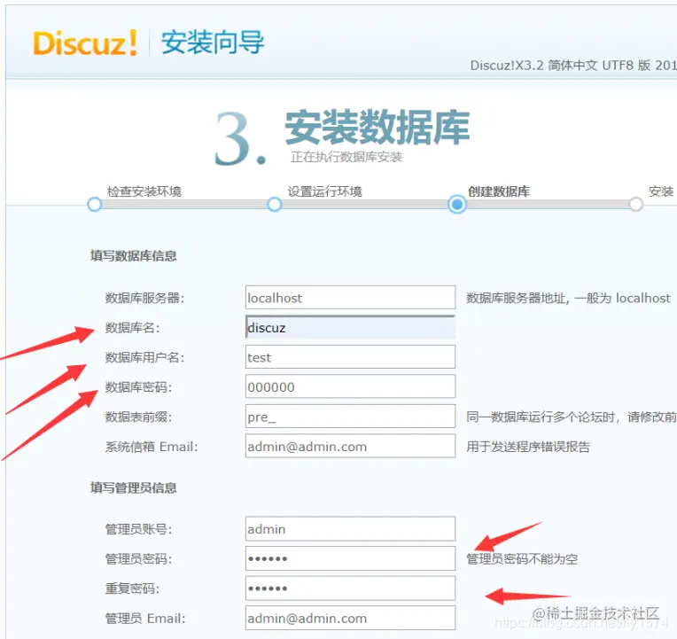Click the 管理员账号: label
The height and width of the screenshot is (639, 677).
pyautogui.click(x=138, y=529)
